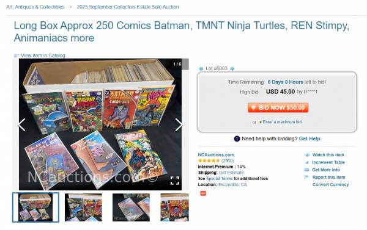Open the Increment Table

(328, 162)
